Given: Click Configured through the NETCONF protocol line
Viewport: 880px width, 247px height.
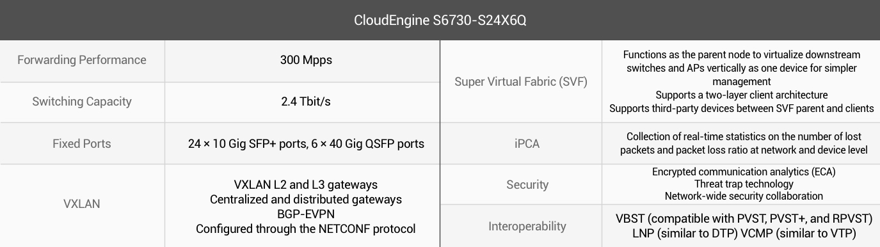Looking at the screenshot, I should 306,228.
